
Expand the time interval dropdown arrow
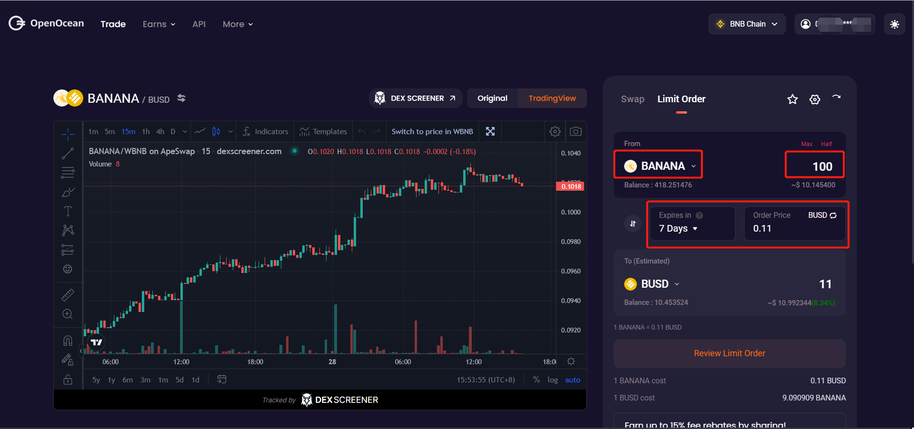click(x=185, y=132)
